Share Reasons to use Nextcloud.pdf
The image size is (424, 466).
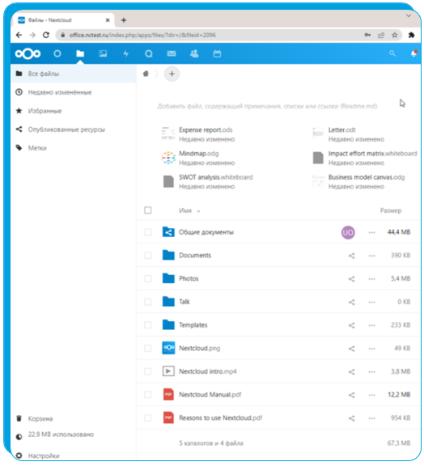coord(351,418)
